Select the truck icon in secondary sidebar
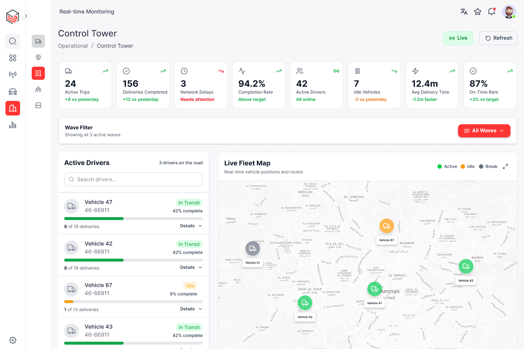This screenshot has width=524, height=349. [38, 41]
